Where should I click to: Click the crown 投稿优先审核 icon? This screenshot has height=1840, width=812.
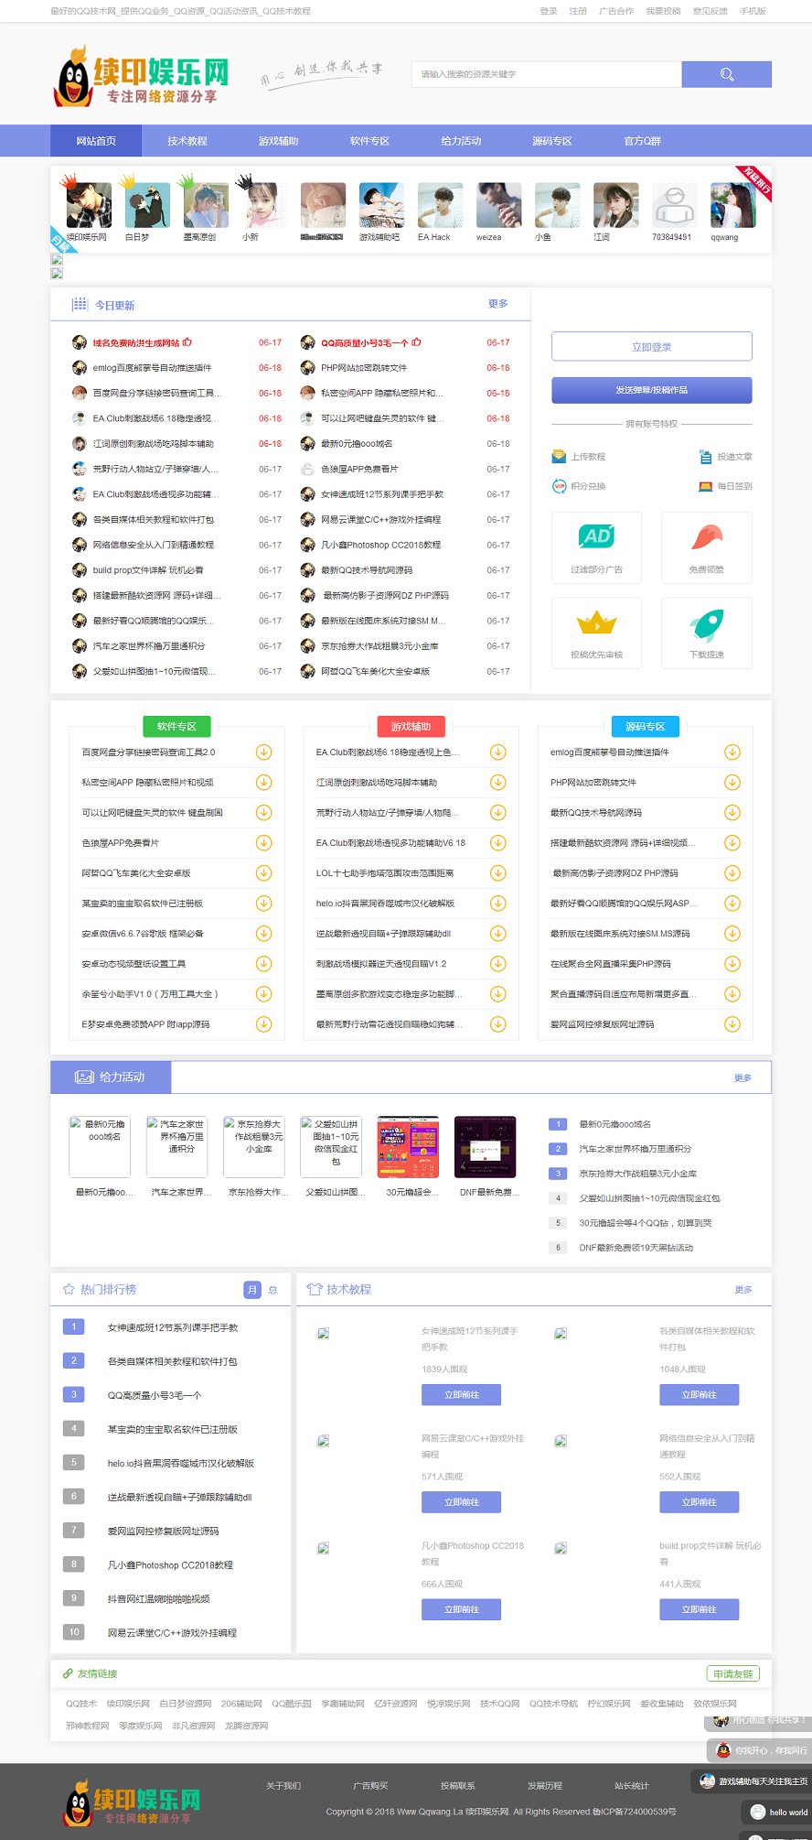pos(596,624)
